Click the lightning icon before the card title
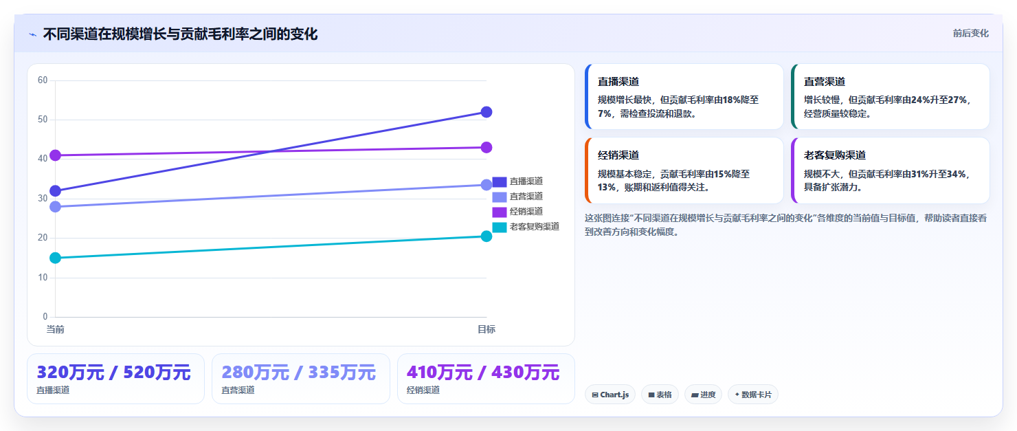 [x=32, y=34]
